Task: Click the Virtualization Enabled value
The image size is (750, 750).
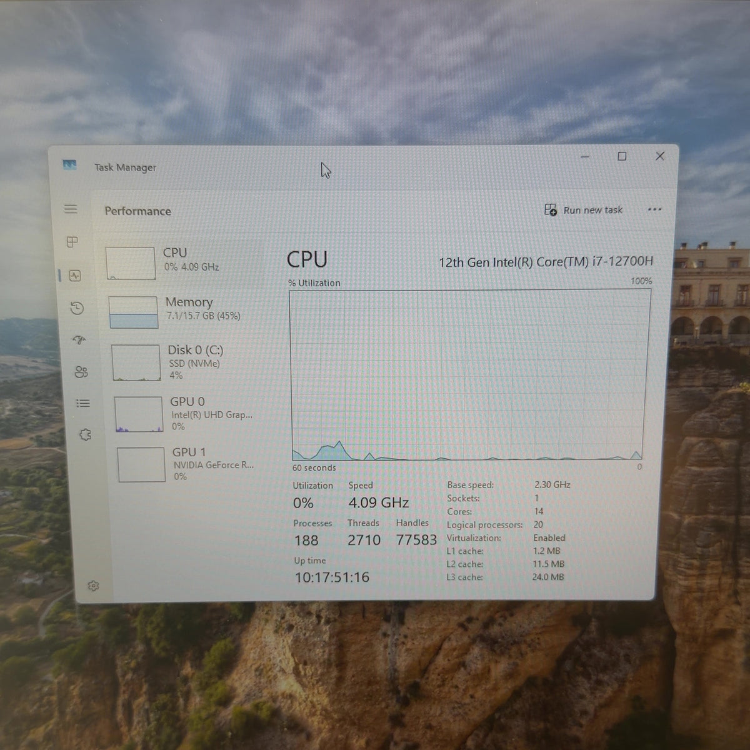Action: tap(549, 537)
